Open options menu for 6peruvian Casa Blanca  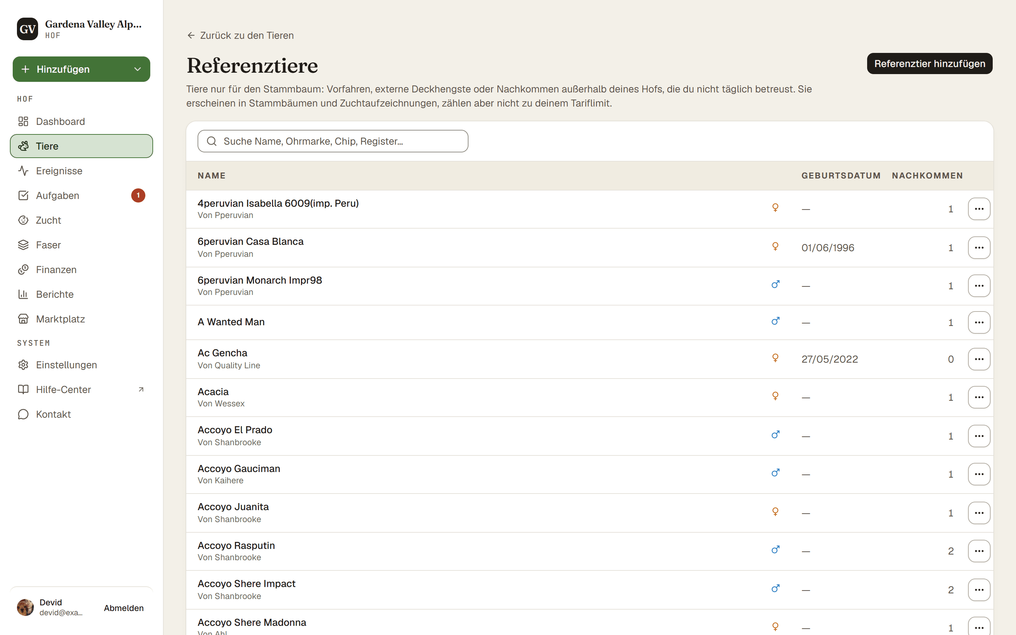[979, 248]
